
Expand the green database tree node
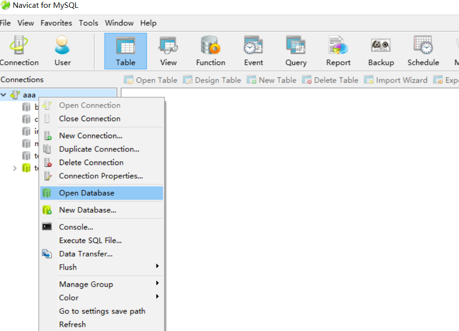coord(15,168)
